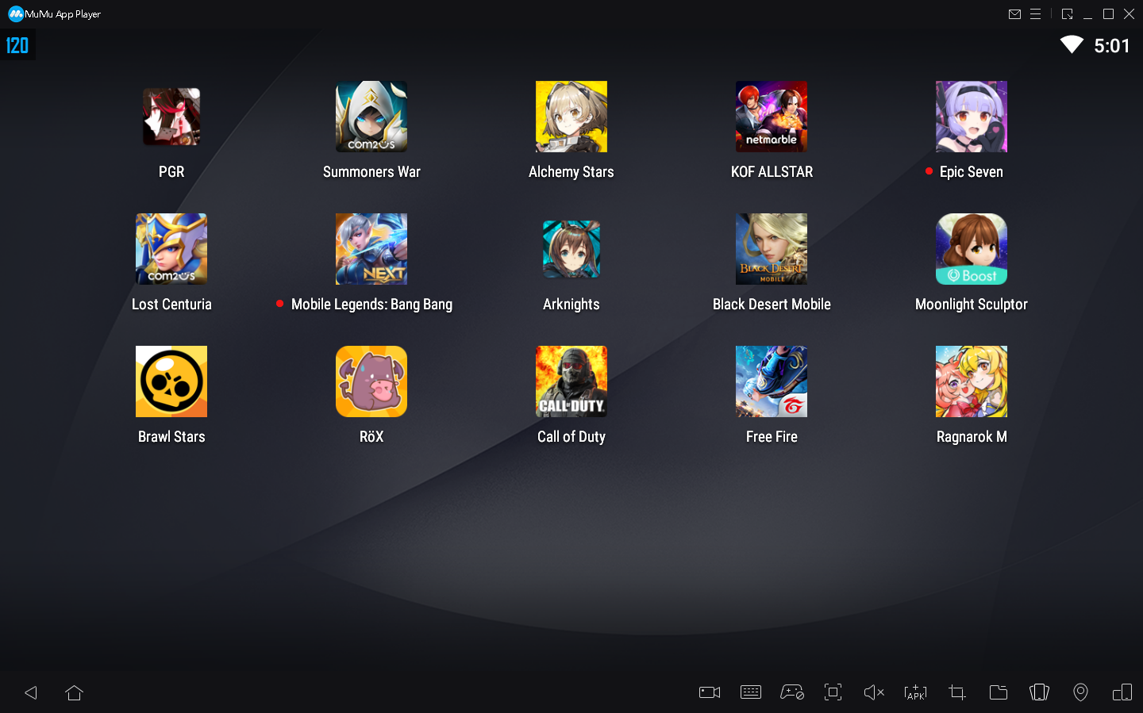Viewport: 1143px width, 713px height.
Task: Click Install APK icon
Action: [x=915, y=692]
